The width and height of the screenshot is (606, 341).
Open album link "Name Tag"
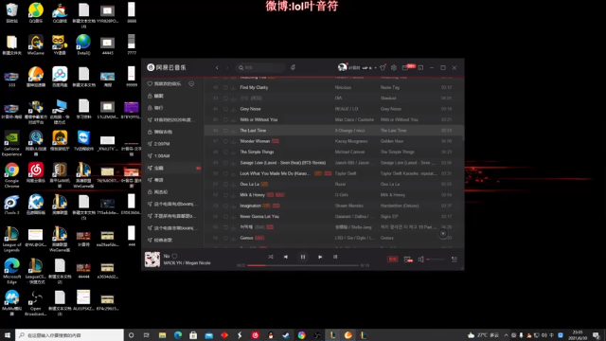390,87
